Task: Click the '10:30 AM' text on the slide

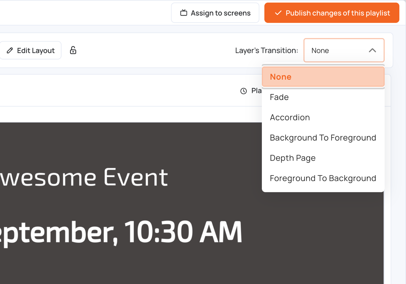Action: pyautogui.click(x=183, y=232)
